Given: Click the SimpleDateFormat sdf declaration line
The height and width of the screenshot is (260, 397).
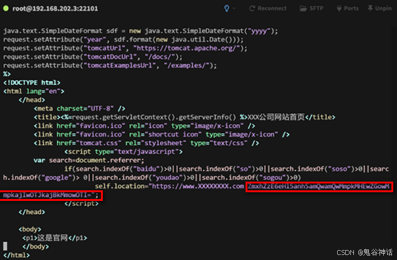Looking at the screenshot, I should (x=140, y=31).
